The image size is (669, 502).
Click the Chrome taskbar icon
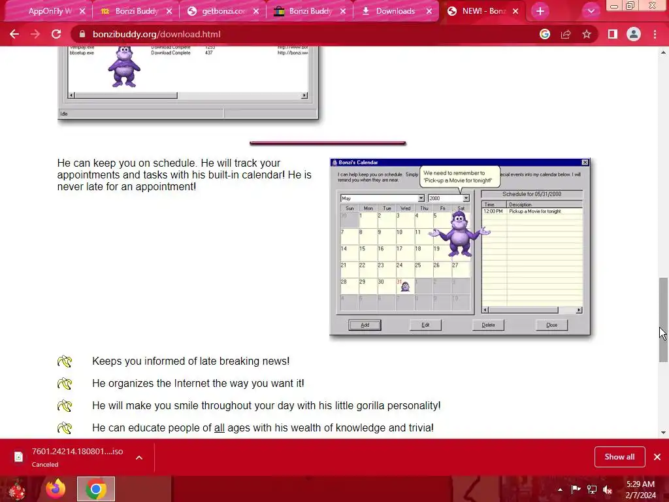click(96, 489)
